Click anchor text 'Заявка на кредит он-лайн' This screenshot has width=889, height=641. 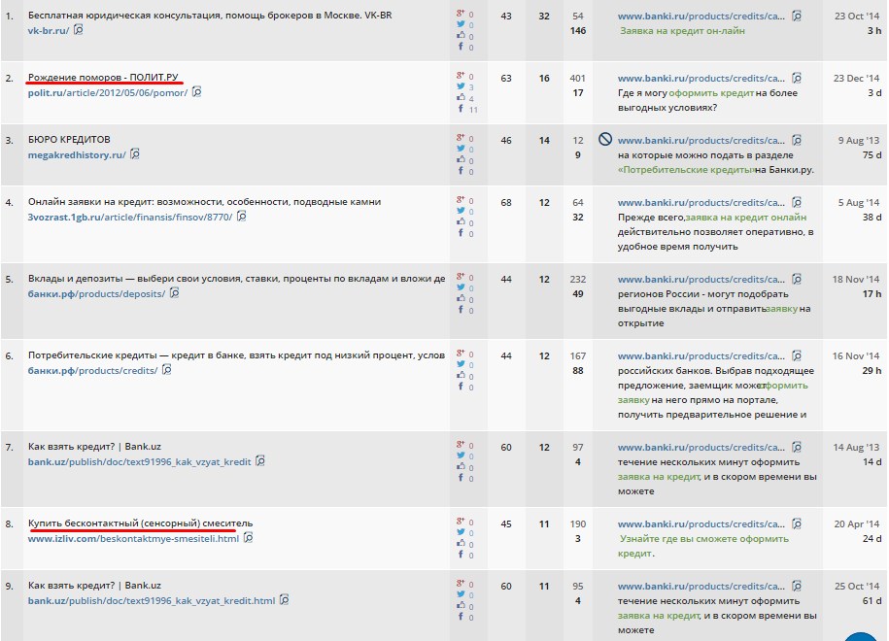[683, 31]
